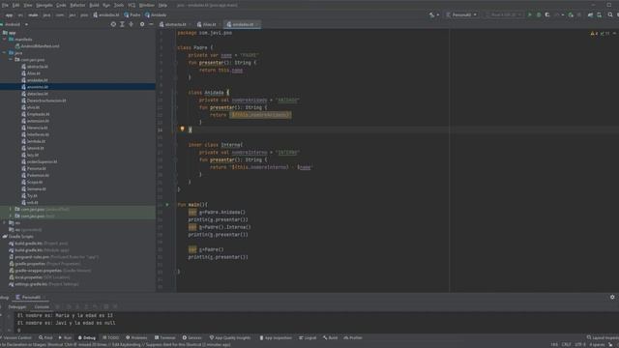
Task: Open the Edit menu
Action: (x=15, y=5)
